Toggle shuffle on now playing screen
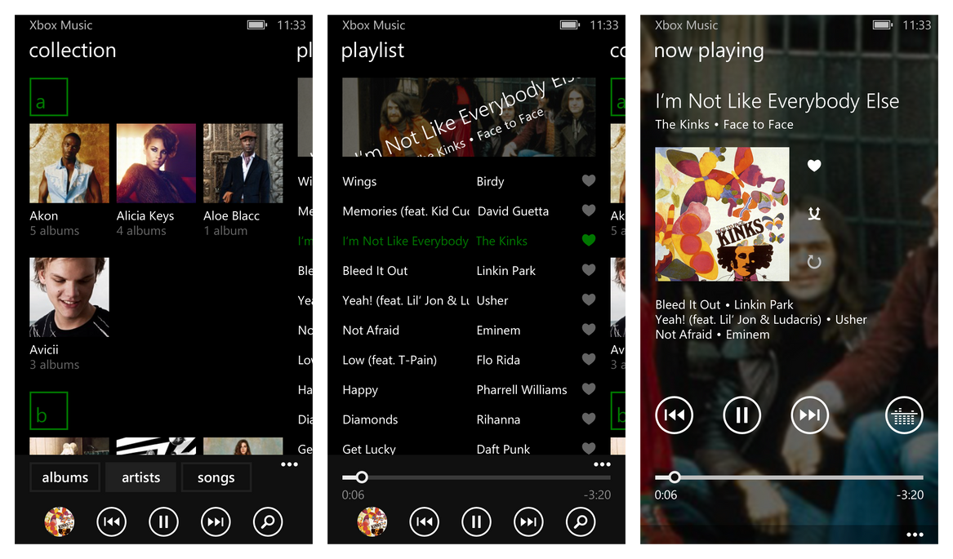Image resolution: width=953 pixels, height=559 pixels. point(814,213)
